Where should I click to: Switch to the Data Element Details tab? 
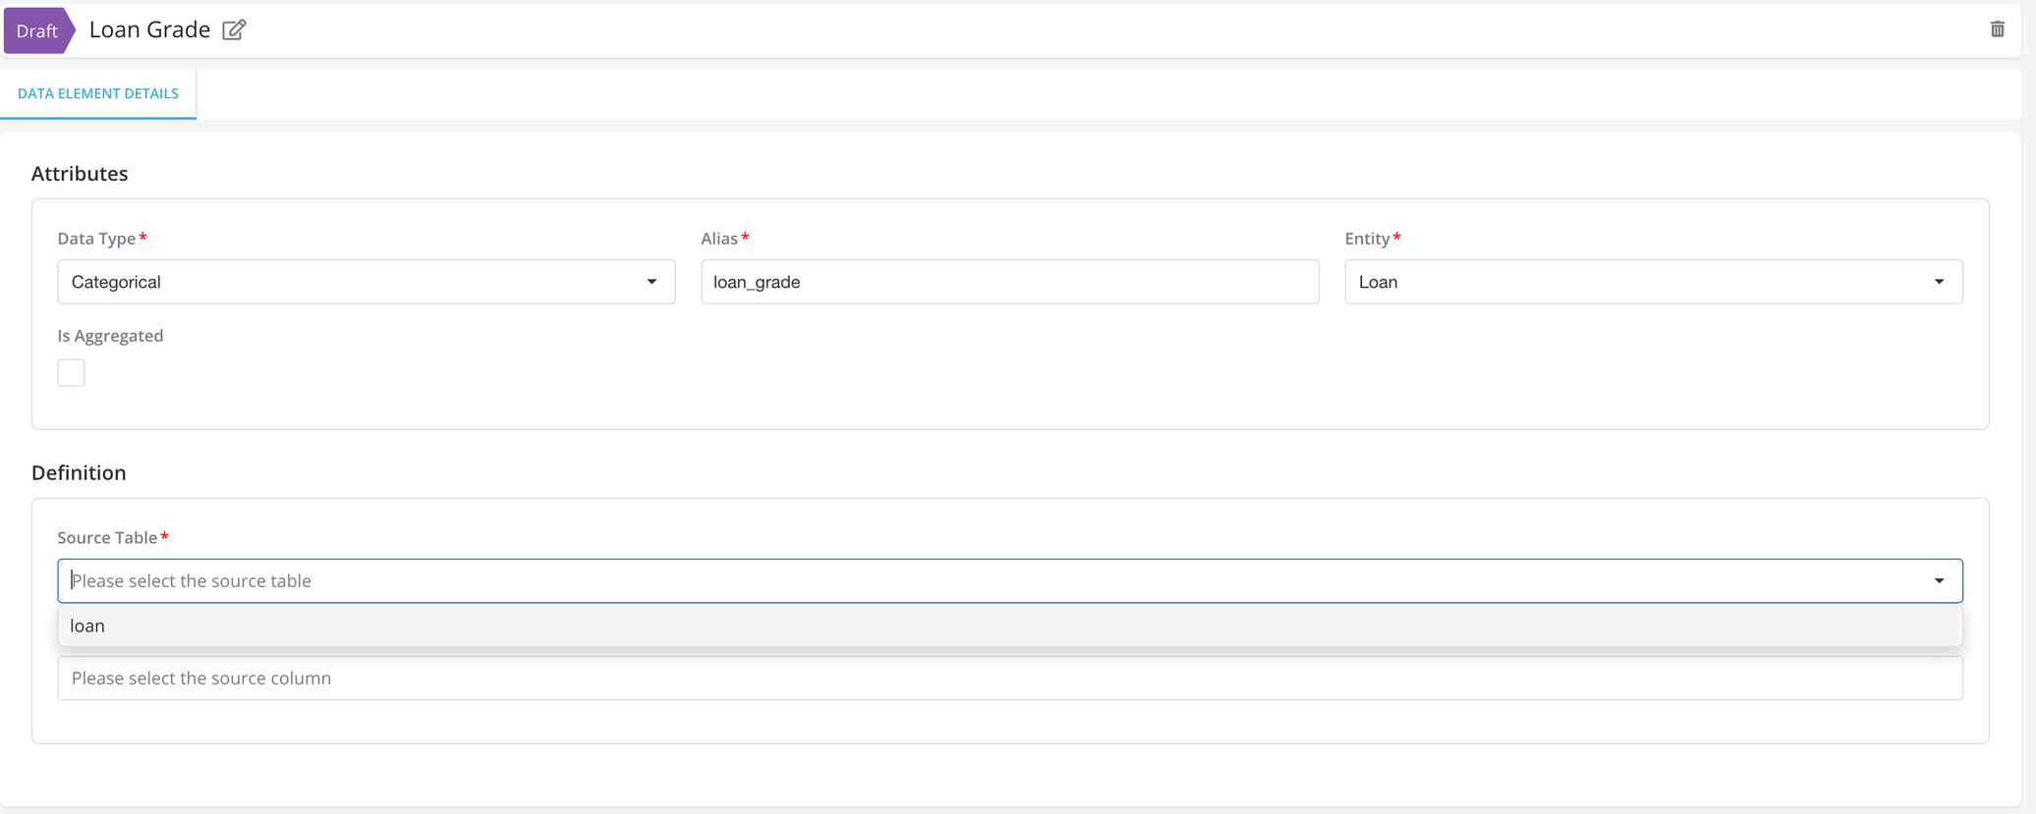(x=98, y=93)
